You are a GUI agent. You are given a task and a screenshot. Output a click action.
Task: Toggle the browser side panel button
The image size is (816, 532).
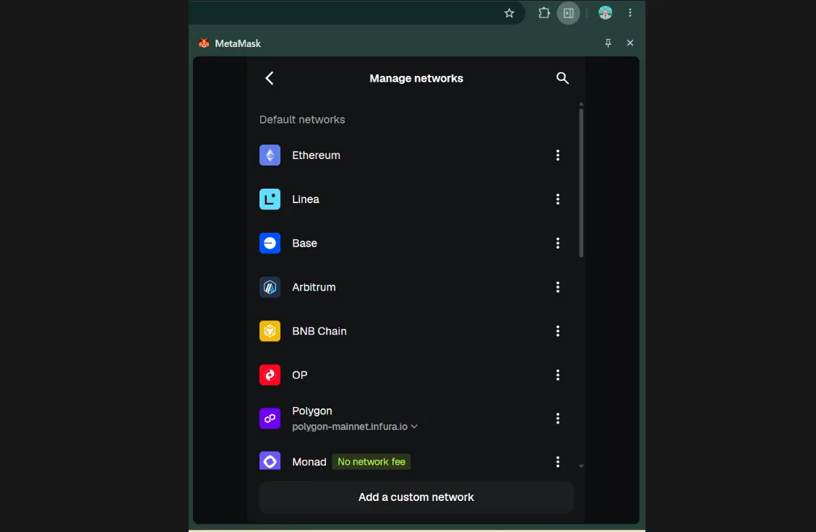pos(568,13)
